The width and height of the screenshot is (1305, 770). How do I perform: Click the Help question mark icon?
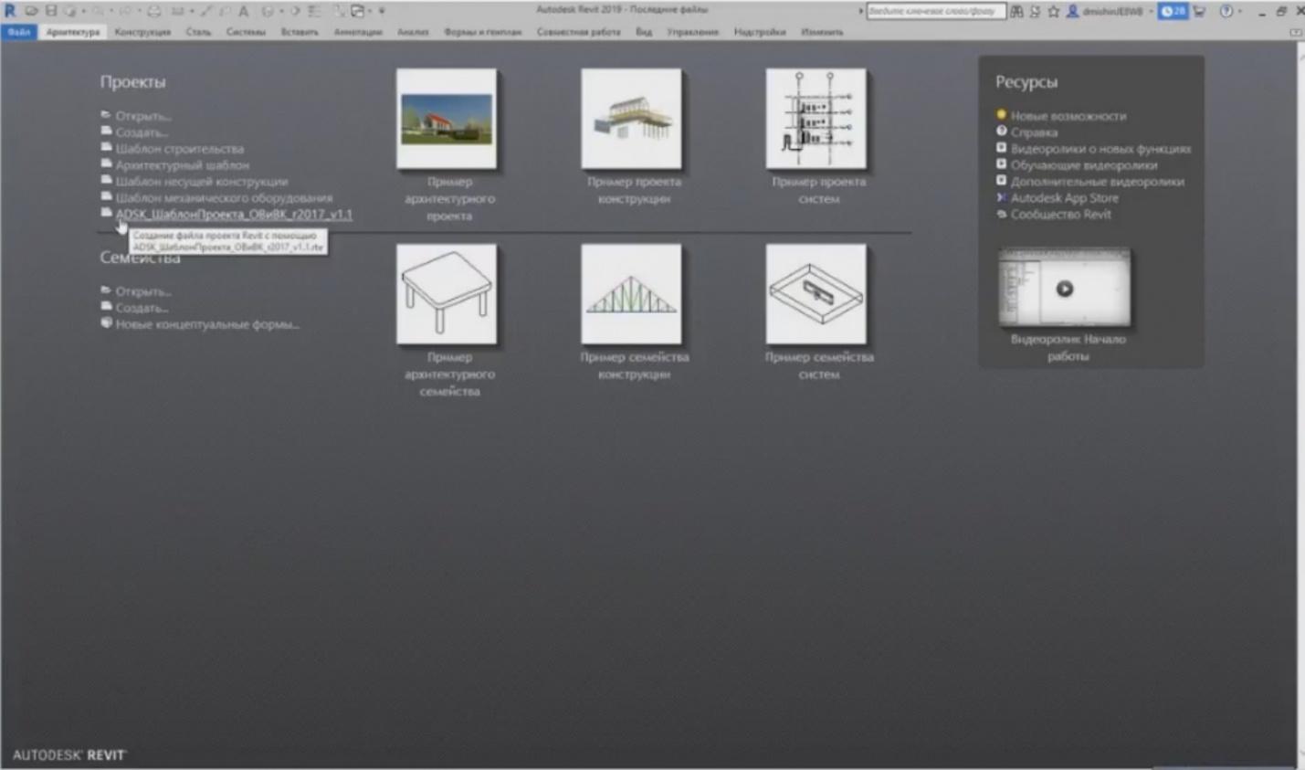[1226, 11]
